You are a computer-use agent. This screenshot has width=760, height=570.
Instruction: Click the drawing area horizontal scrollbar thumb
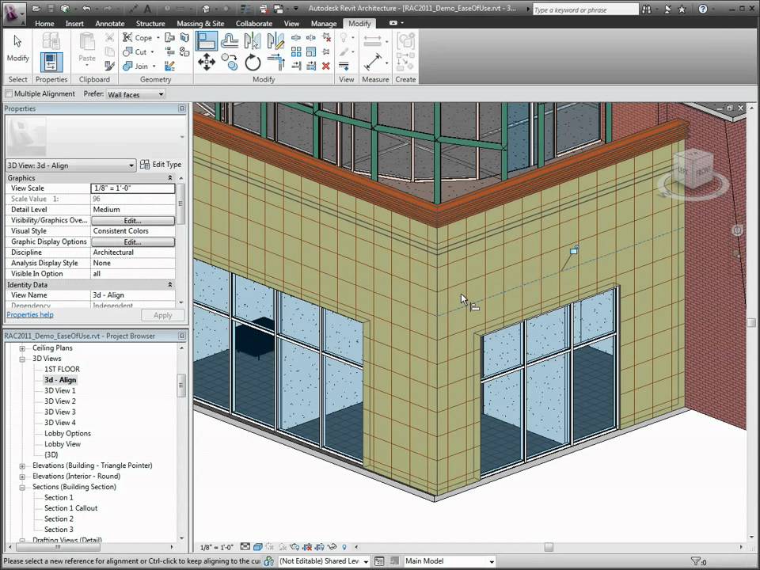(x=549, y=547)
